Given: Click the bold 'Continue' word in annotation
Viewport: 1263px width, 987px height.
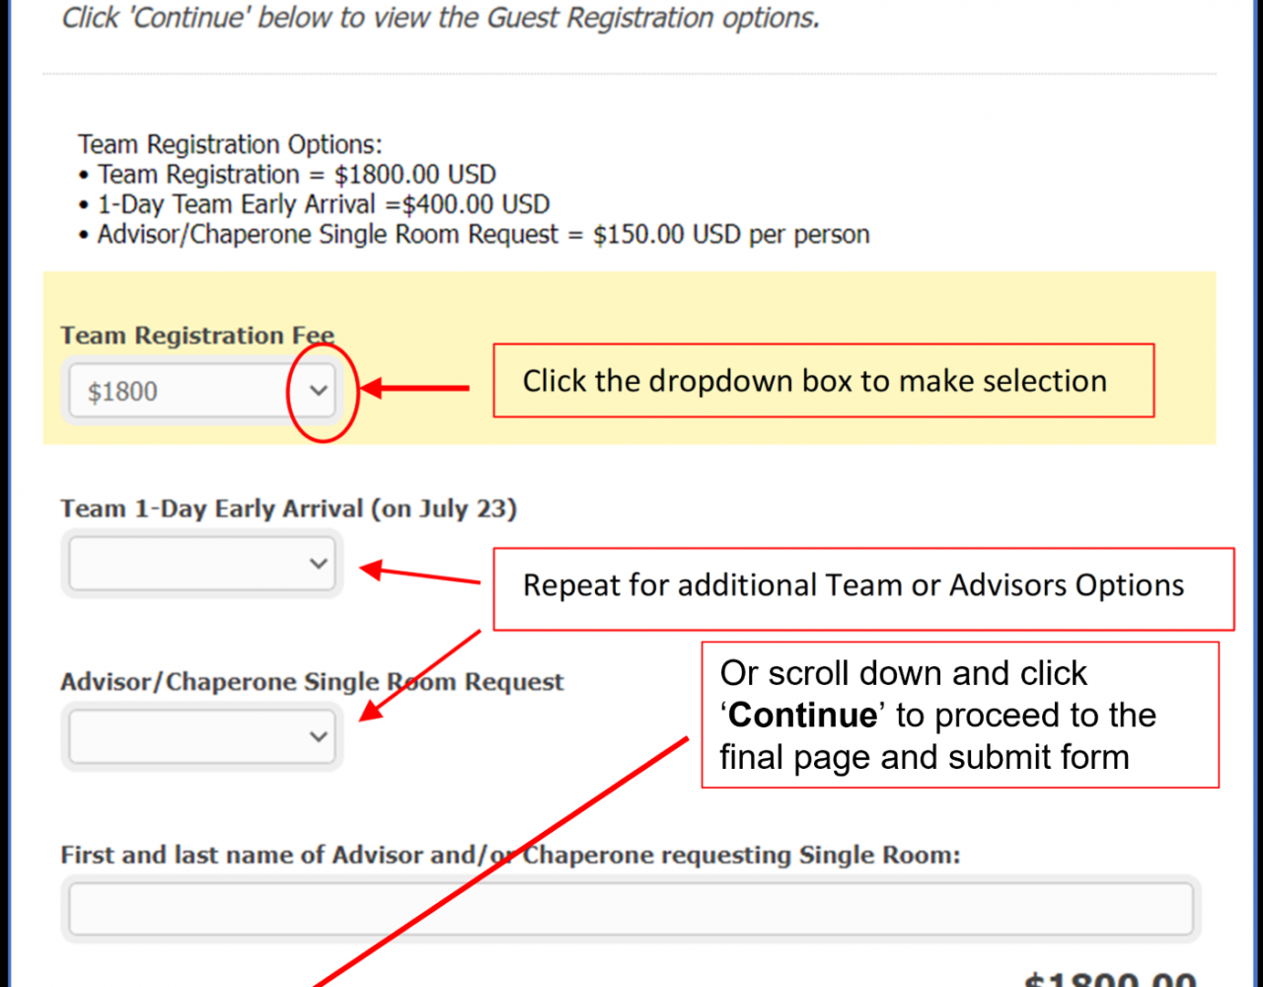Looking at the screenshot, I should (x=802, y=715).
